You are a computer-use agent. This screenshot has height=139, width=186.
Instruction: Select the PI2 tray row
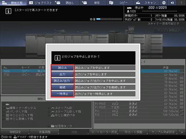[x=139, y=115]
